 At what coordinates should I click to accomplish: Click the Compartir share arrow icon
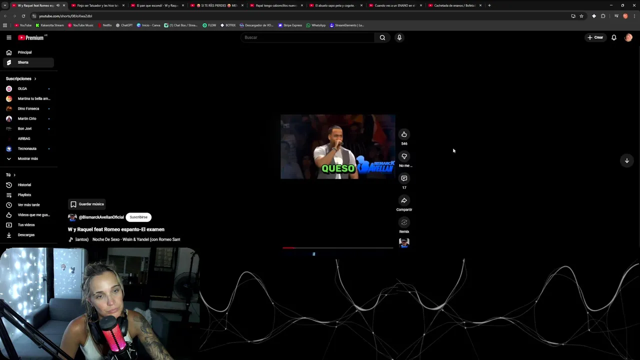coord(404,200)
